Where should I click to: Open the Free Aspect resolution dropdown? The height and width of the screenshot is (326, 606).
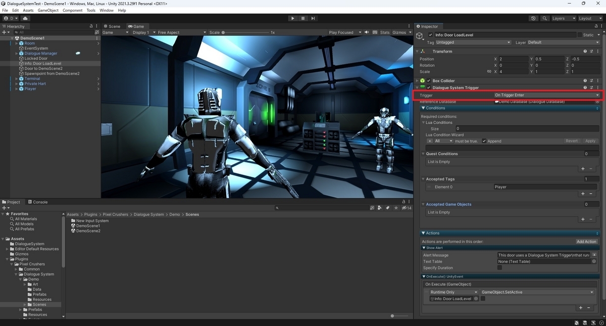182,32
